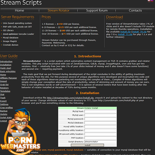
Task: Open the Home navigation tab
Action: tap(20, 10)
